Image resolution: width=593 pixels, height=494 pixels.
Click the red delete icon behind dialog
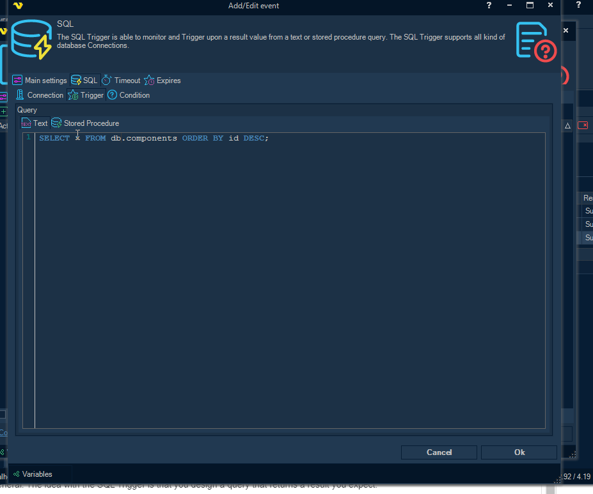point(583,126)
